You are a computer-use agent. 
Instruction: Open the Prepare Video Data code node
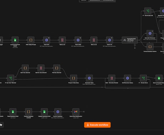coord(73,78)
